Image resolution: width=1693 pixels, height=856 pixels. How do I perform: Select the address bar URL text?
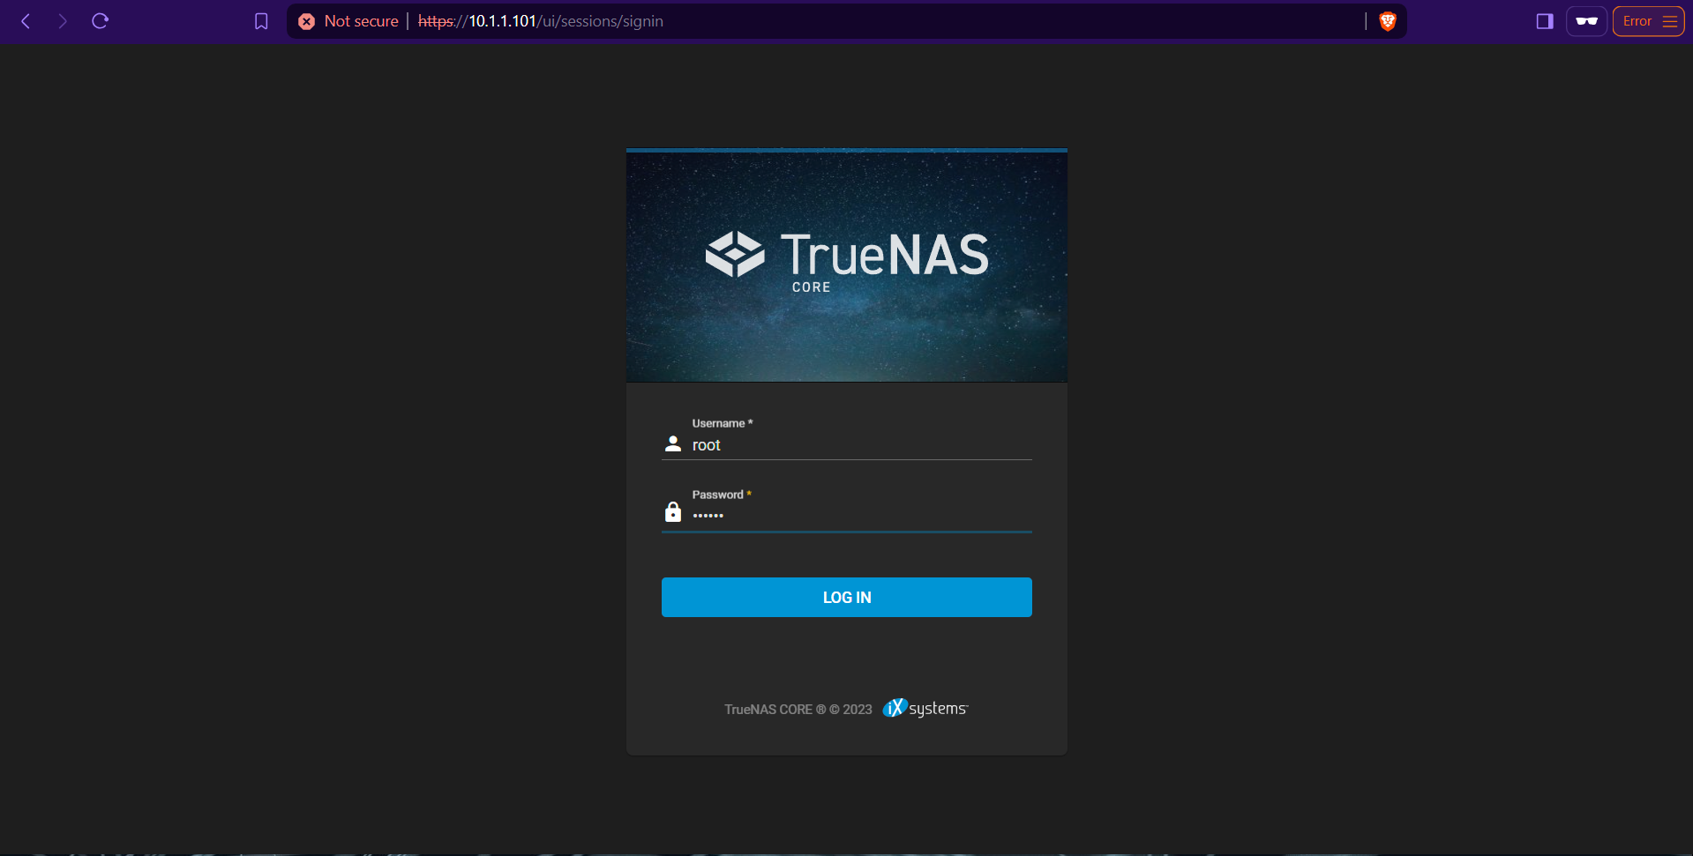[541, 21]
